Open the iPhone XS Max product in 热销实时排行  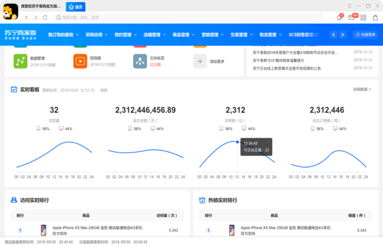[286, 231]
